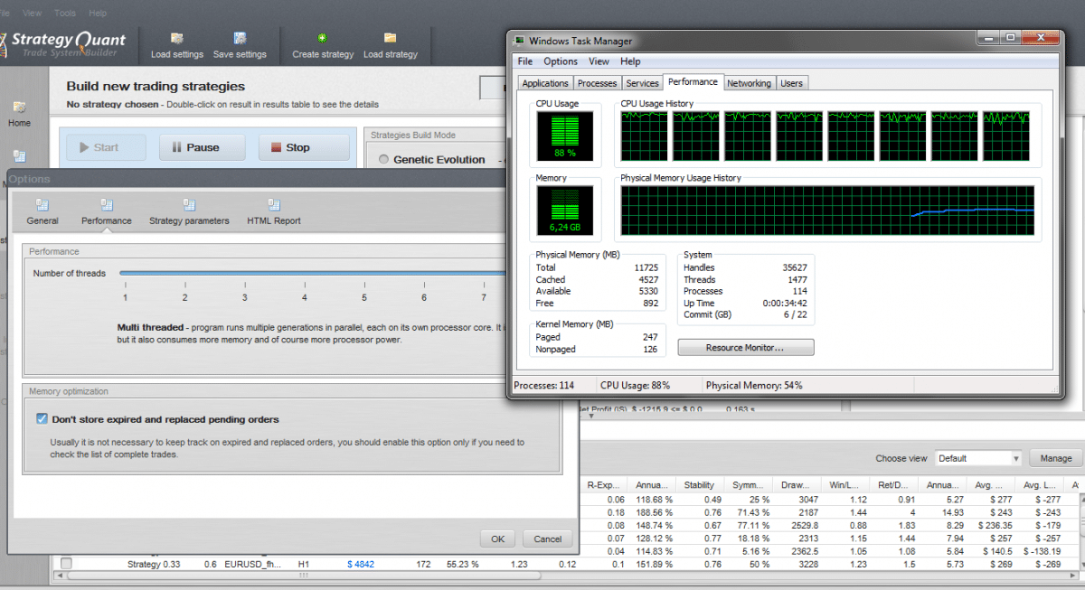1085x590 pixels.
Task: Click the Save settings toolbar icon
Action: (240, 38)
